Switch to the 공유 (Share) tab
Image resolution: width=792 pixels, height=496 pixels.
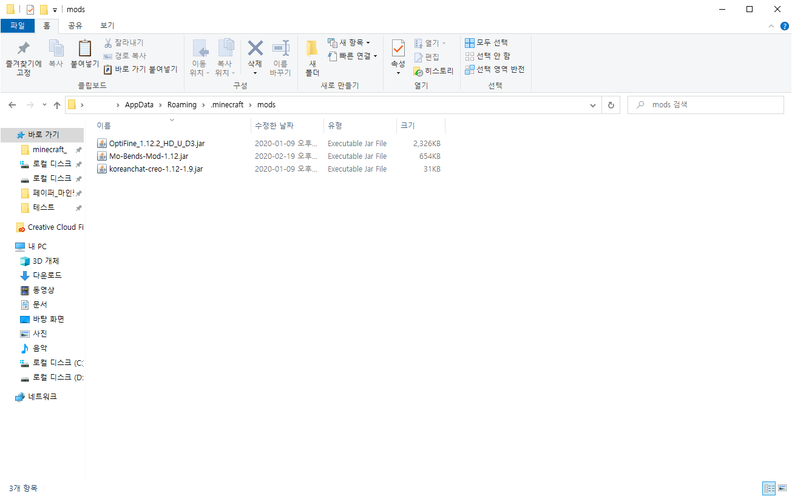[x=75, y=25]
